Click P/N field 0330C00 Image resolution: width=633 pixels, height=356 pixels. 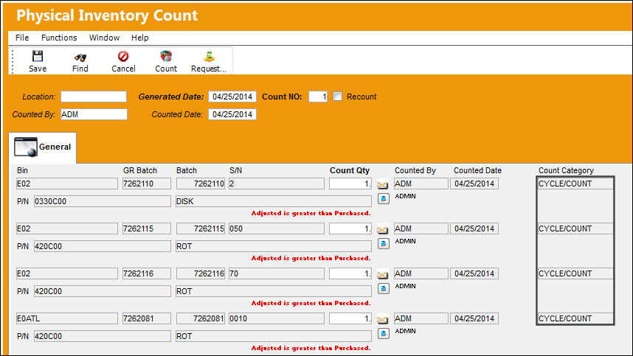[103, 201]
